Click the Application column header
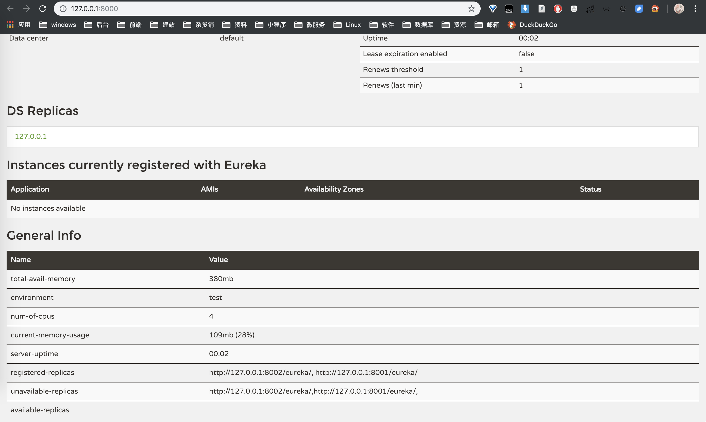This screenshot has width=706, height=422. [x=30, y=189]
